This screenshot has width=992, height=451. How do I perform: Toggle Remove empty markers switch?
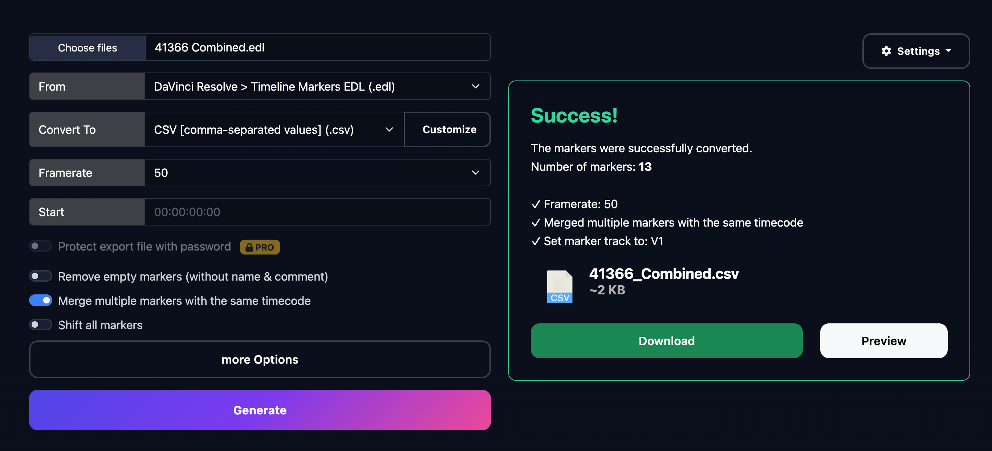click(x=40, y=276)
